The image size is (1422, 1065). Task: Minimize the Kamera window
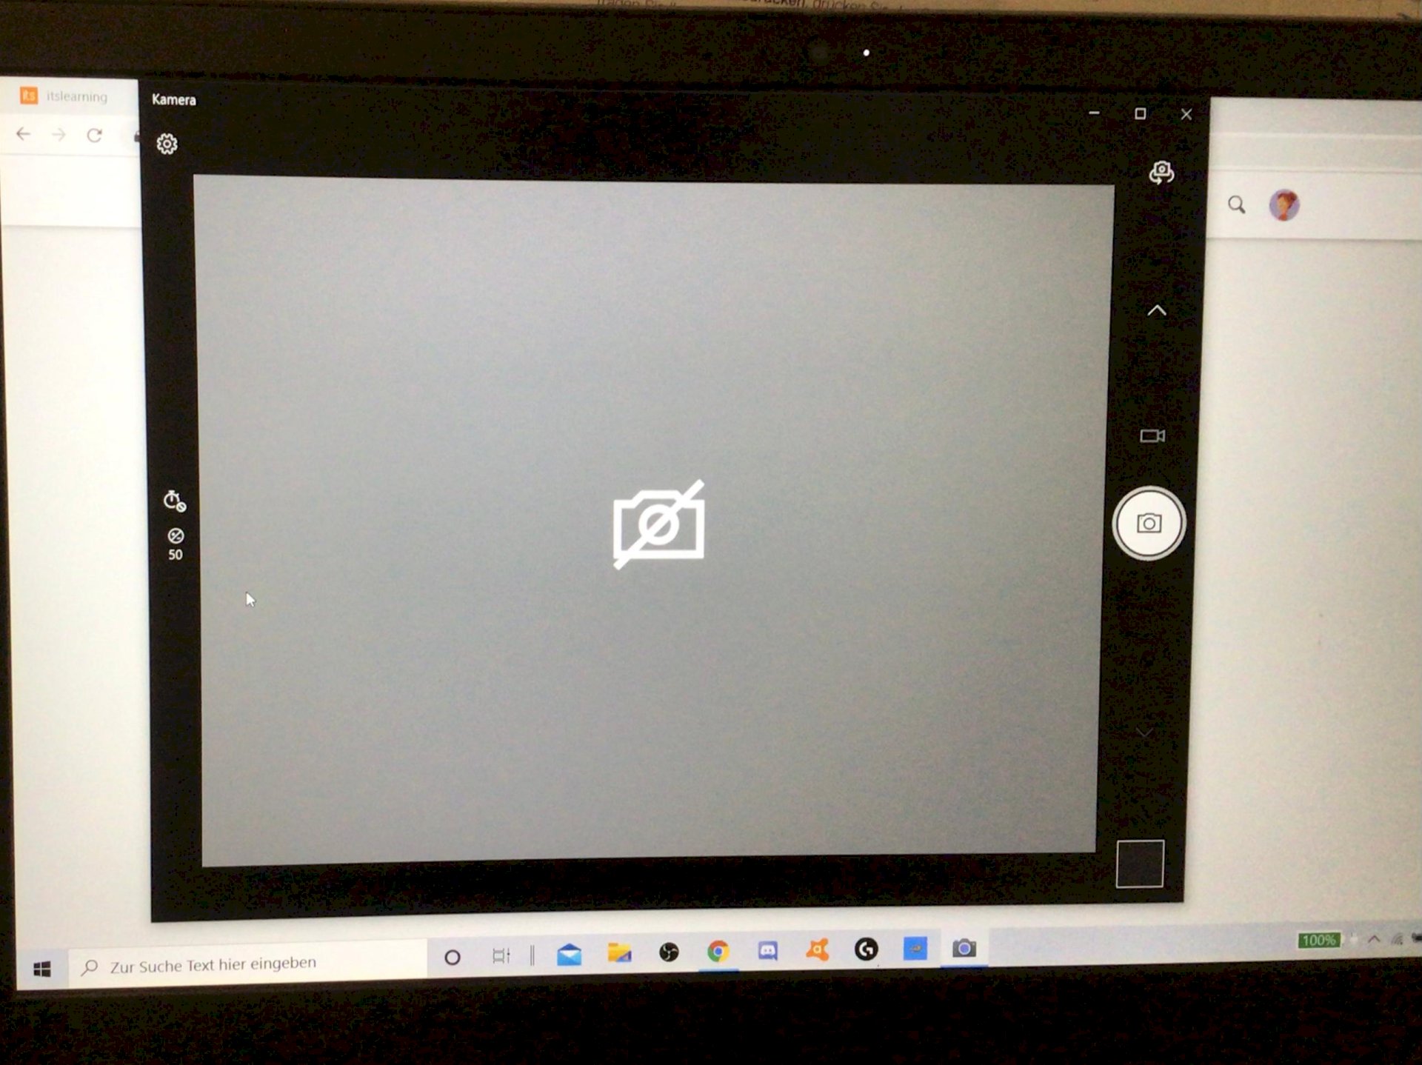1094,113
